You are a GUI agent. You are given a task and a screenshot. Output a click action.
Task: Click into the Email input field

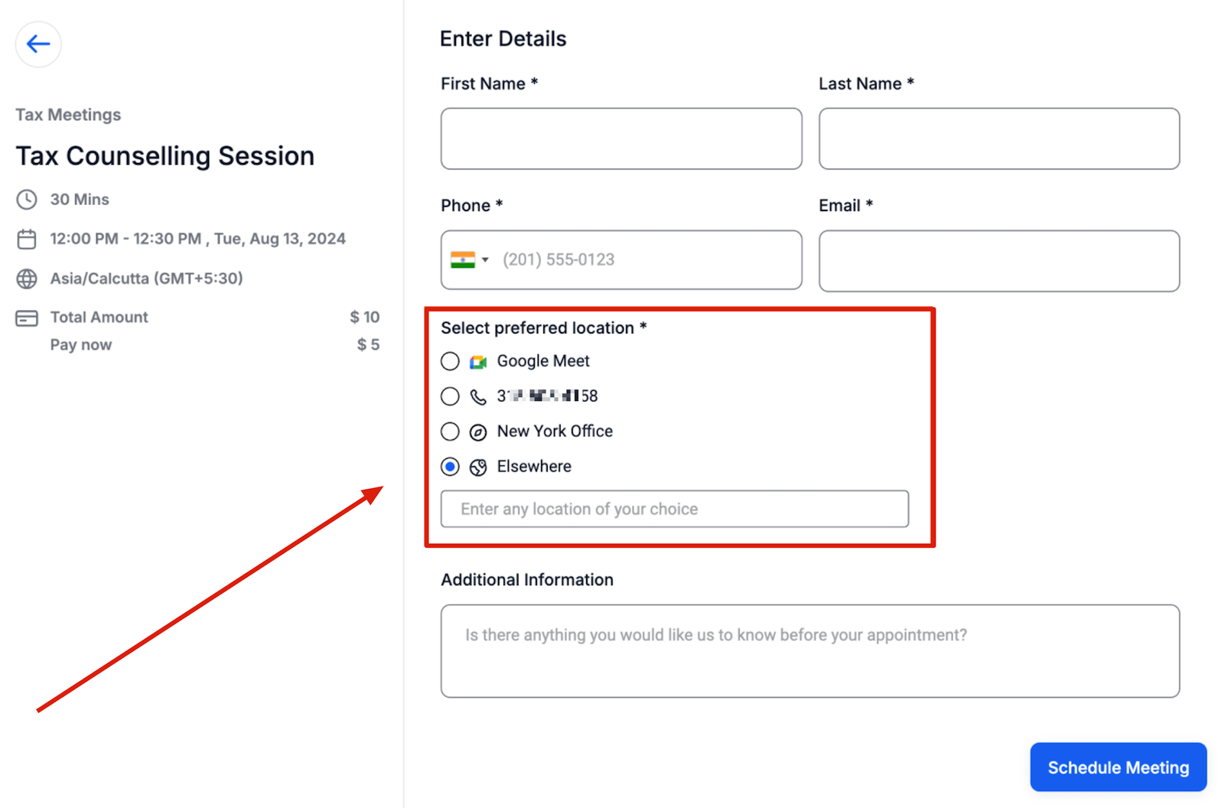point(999,261)
